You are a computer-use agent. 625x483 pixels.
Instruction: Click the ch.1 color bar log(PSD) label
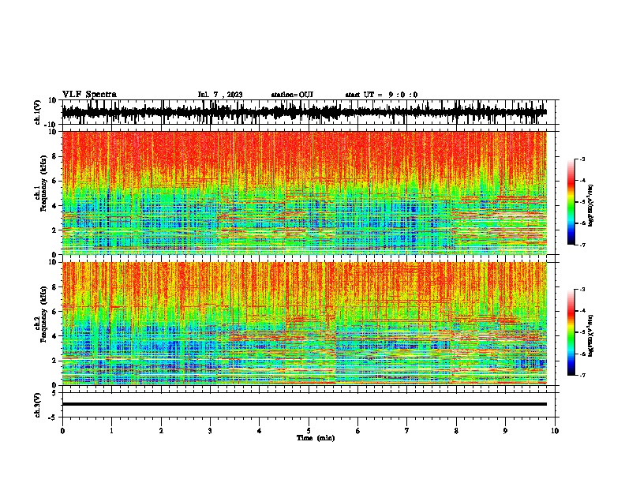point(590,206)
